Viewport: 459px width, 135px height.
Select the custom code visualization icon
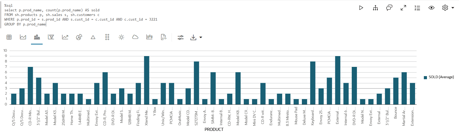pos(163,37)
